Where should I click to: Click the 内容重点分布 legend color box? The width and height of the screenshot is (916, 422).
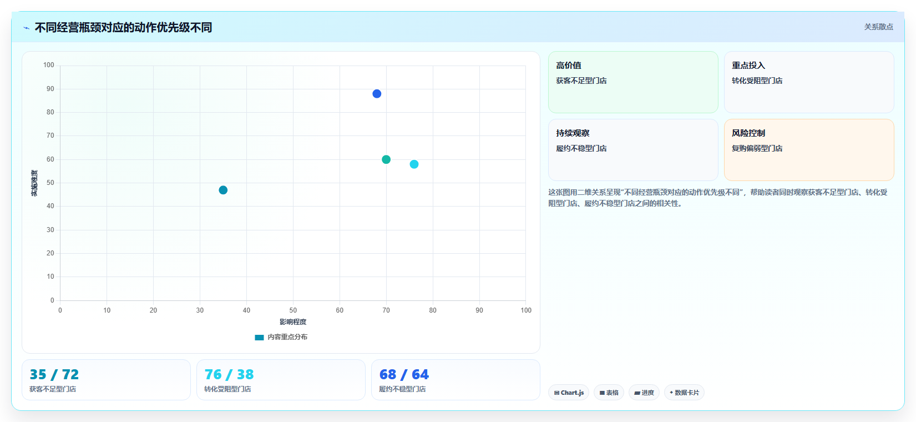tap(259, 337)
